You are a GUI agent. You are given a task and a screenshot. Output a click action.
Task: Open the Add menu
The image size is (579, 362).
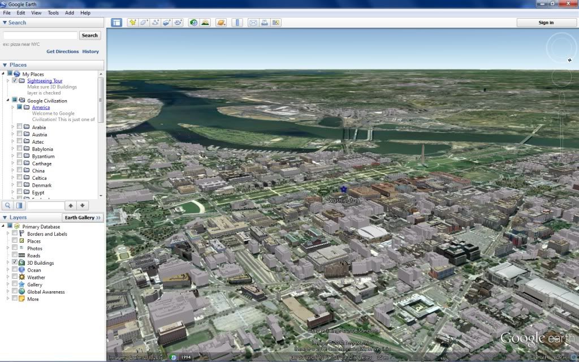pos(70,12)
